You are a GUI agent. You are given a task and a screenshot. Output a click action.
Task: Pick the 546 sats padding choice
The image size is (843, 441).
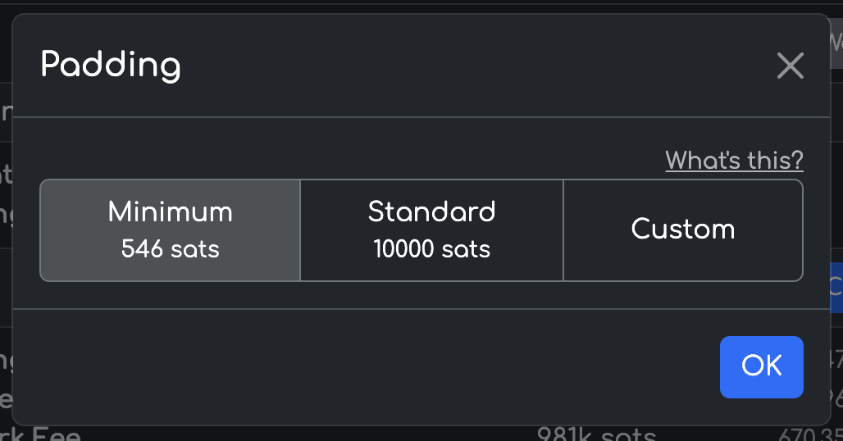(x=171, y=230)
